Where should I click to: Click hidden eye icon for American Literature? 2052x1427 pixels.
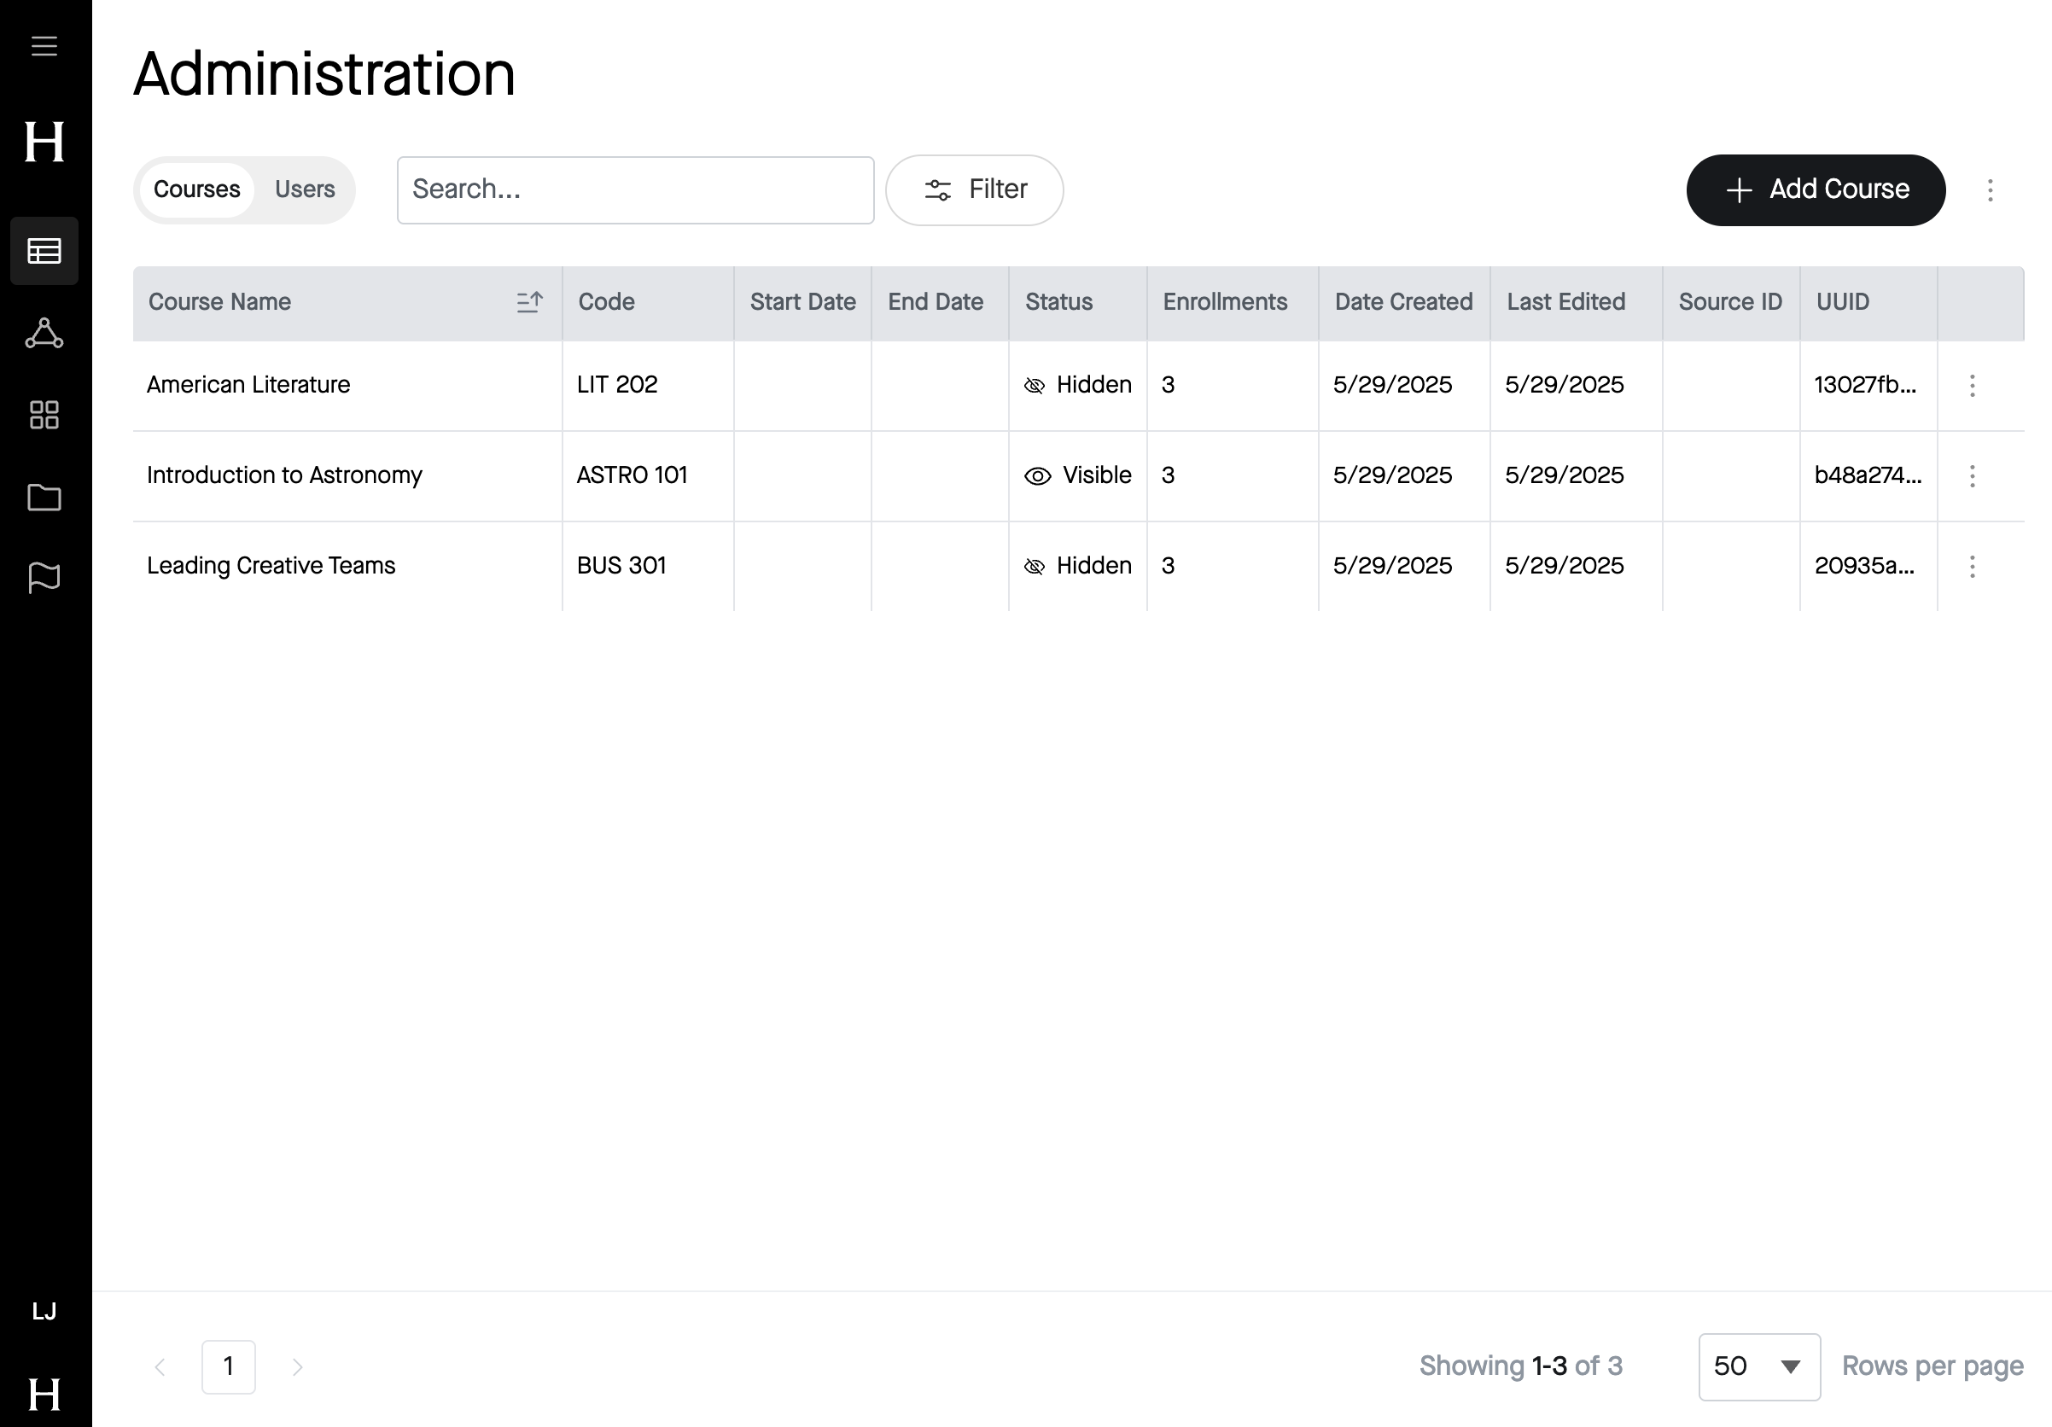[x=1034, y=385]
